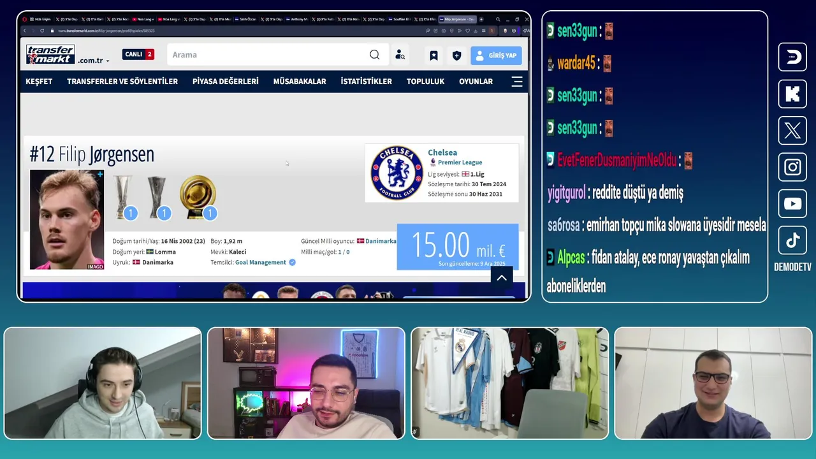Select the webcam of man wearing headphones

click(103, 383)
